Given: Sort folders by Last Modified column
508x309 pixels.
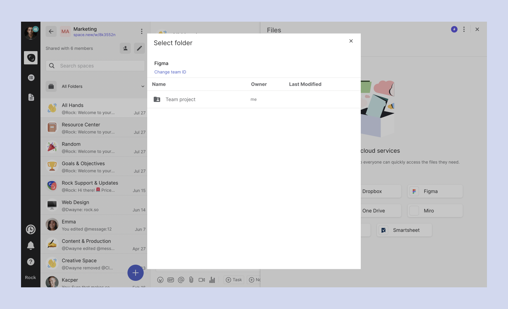Looking at the screenshot, I should [305, 84].
